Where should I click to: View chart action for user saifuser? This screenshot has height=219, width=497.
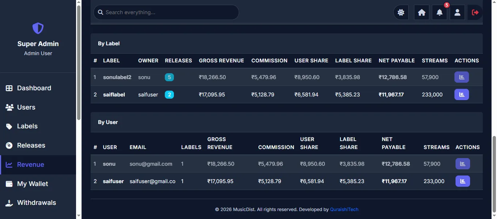[463, 181]
